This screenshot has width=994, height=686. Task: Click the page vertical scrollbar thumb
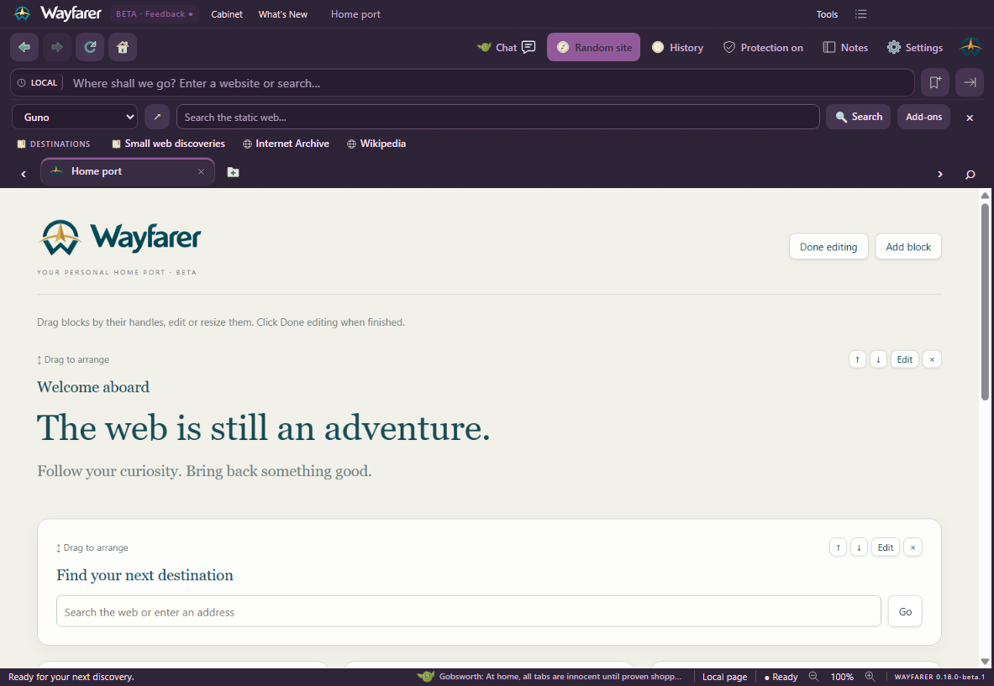[985, 301]
